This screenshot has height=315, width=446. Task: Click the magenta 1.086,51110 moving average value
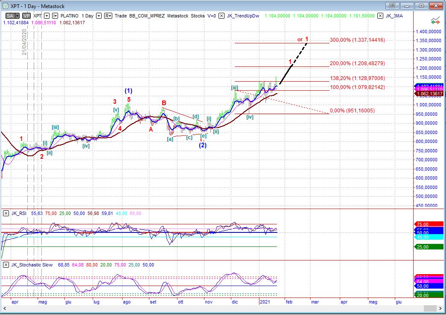tap(44, 23)
